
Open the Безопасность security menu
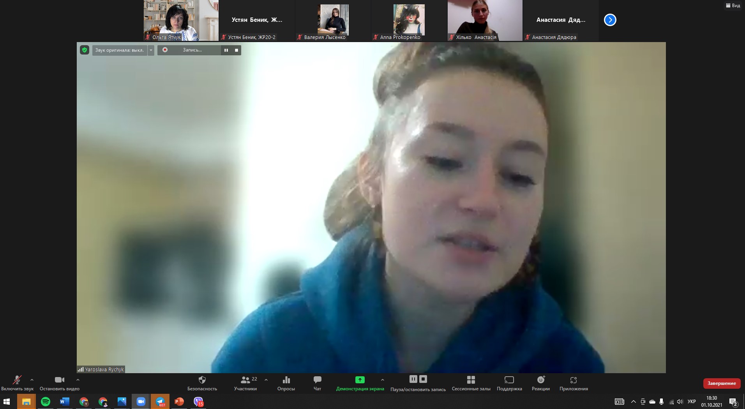click(202, 383)
